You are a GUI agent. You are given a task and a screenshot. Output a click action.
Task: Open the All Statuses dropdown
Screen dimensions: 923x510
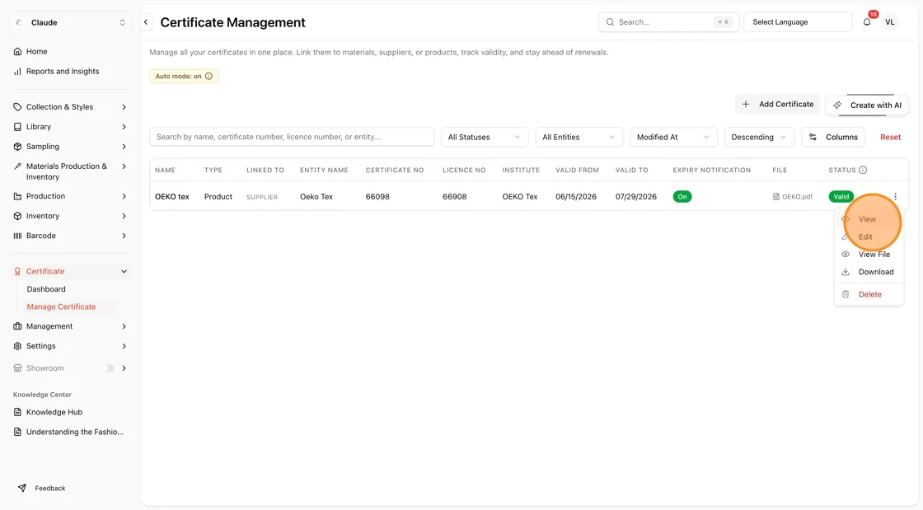click(484, 137)
